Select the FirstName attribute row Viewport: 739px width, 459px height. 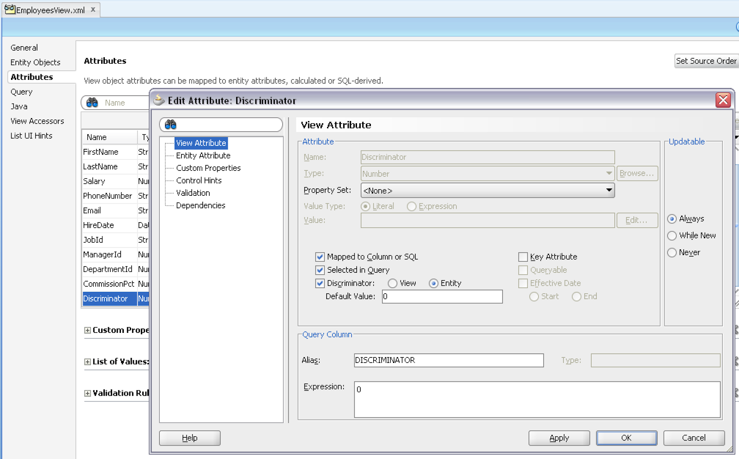(116, 152)
